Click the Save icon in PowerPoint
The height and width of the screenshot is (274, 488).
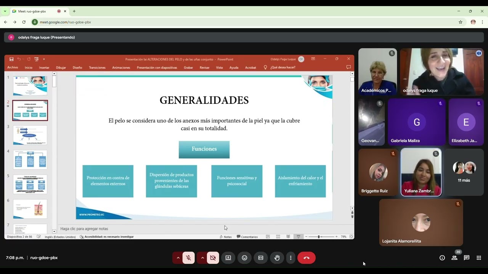pyautogui.click(x=11, y=59)
